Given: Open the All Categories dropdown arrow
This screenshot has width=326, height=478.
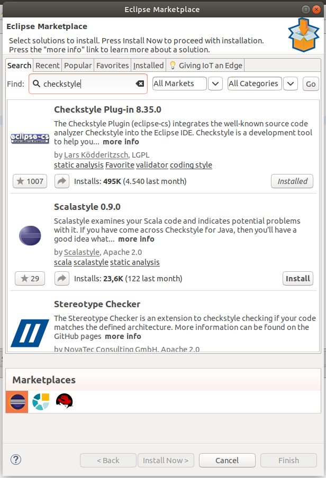Looking at the screenshot, I should pos(291,84).
